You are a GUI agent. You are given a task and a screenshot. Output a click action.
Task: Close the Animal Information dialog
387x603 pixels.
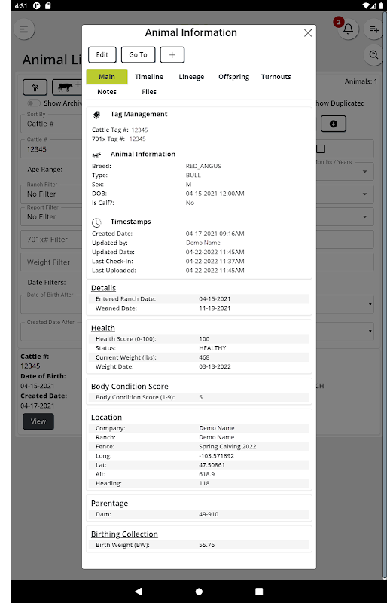coord(308,33)
